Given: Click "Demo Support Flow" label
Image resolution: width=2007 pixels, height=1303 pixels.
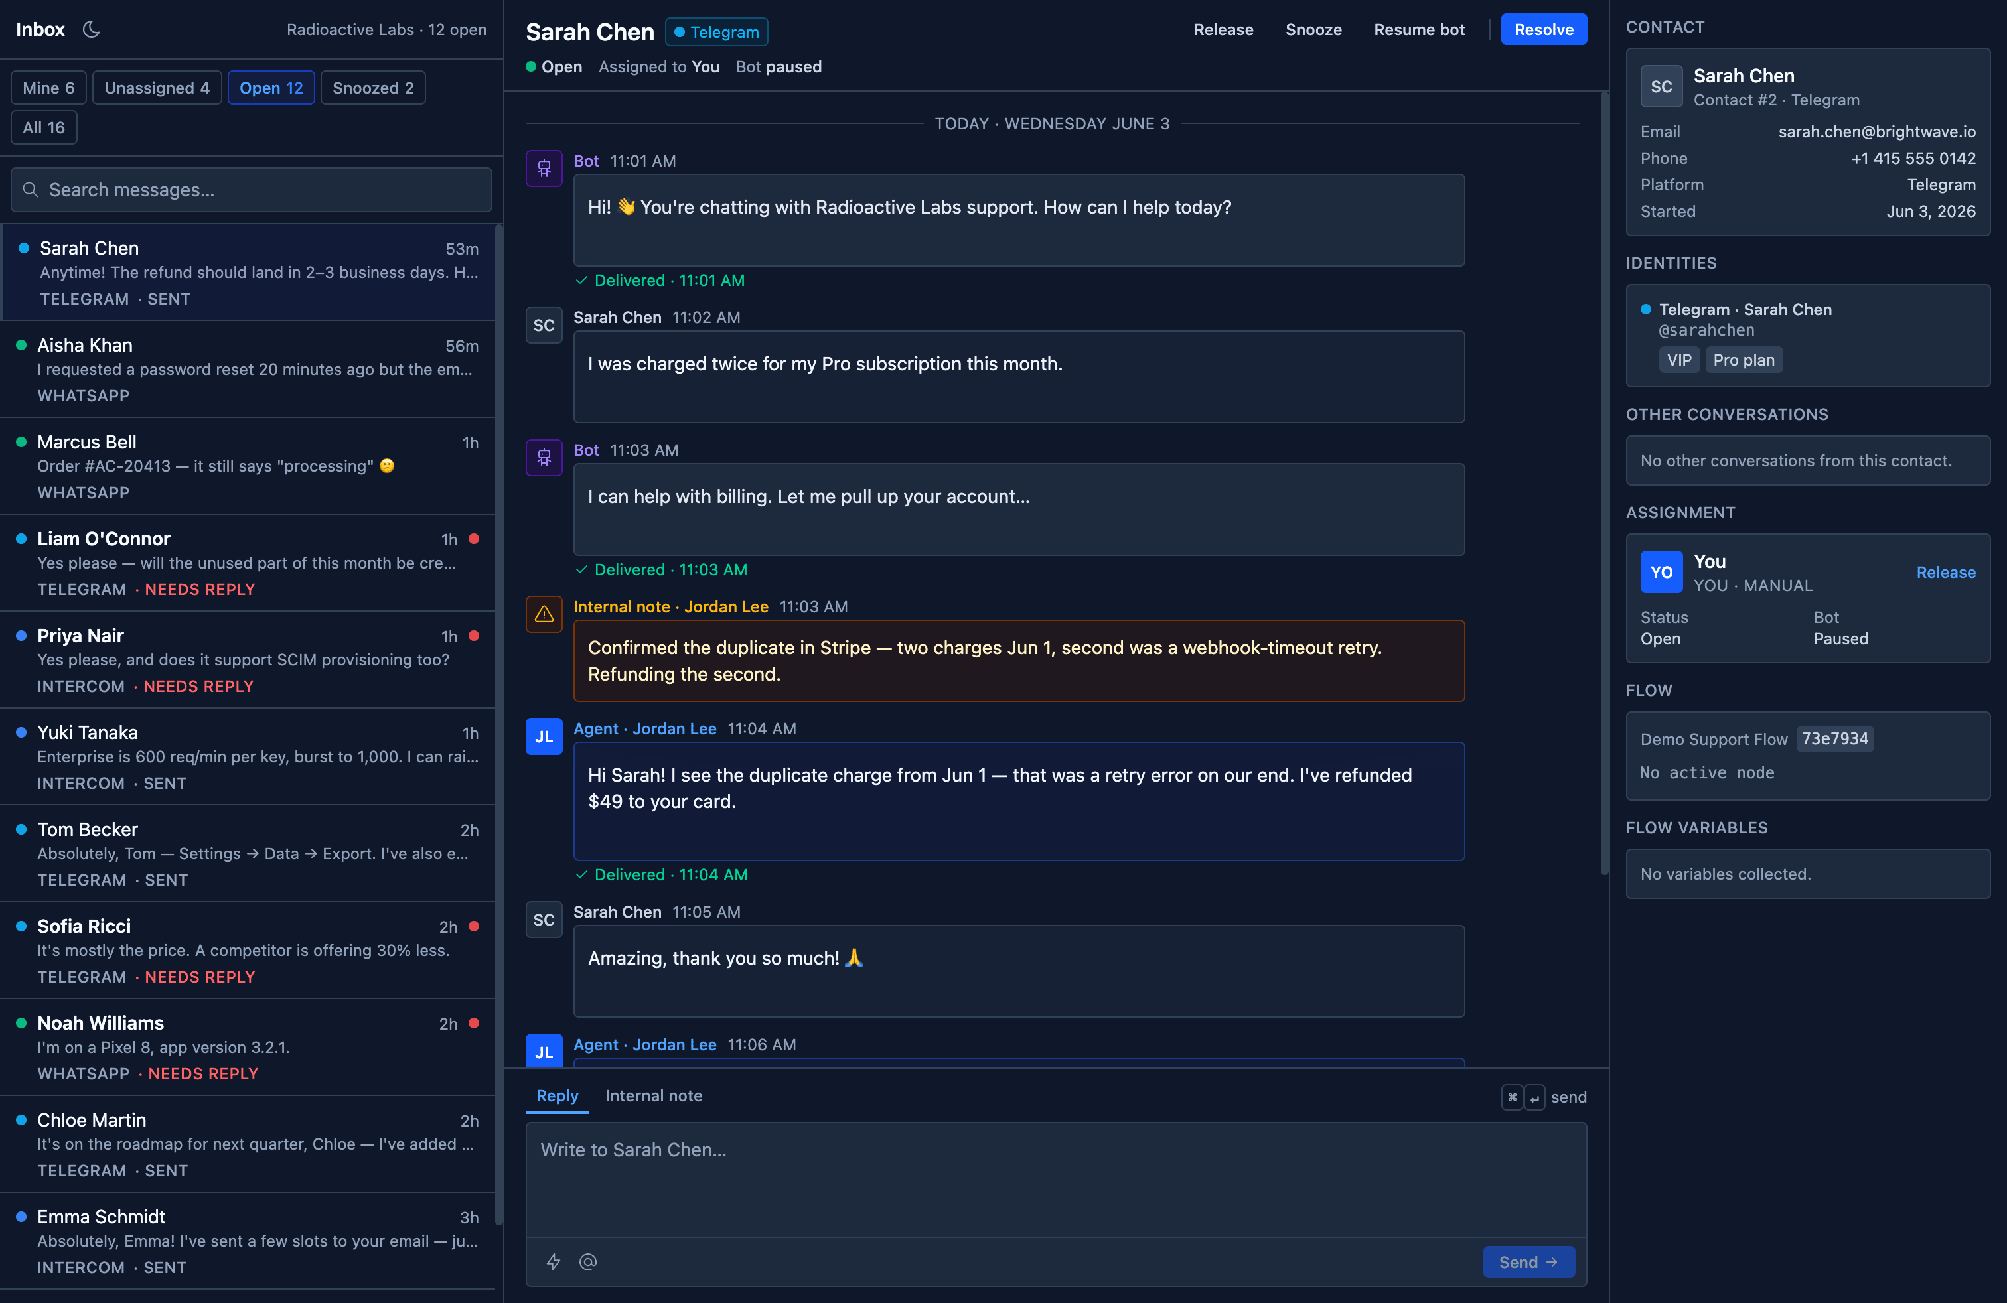Looking at the screenshot, I should point(1714,739).
